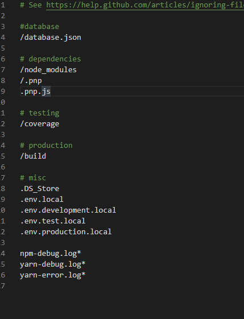Click the '# testing' comment

tap(40, 113)
